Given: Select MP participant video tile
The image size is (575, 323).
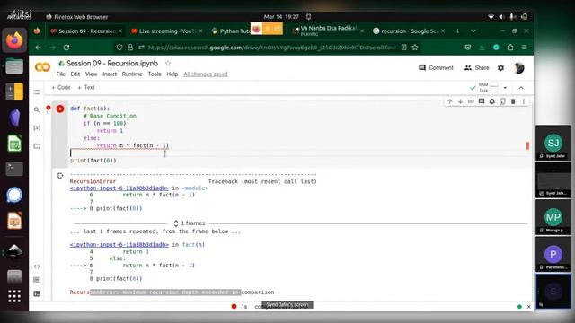Looking at the screenshot, I should (x=553, y=217).
